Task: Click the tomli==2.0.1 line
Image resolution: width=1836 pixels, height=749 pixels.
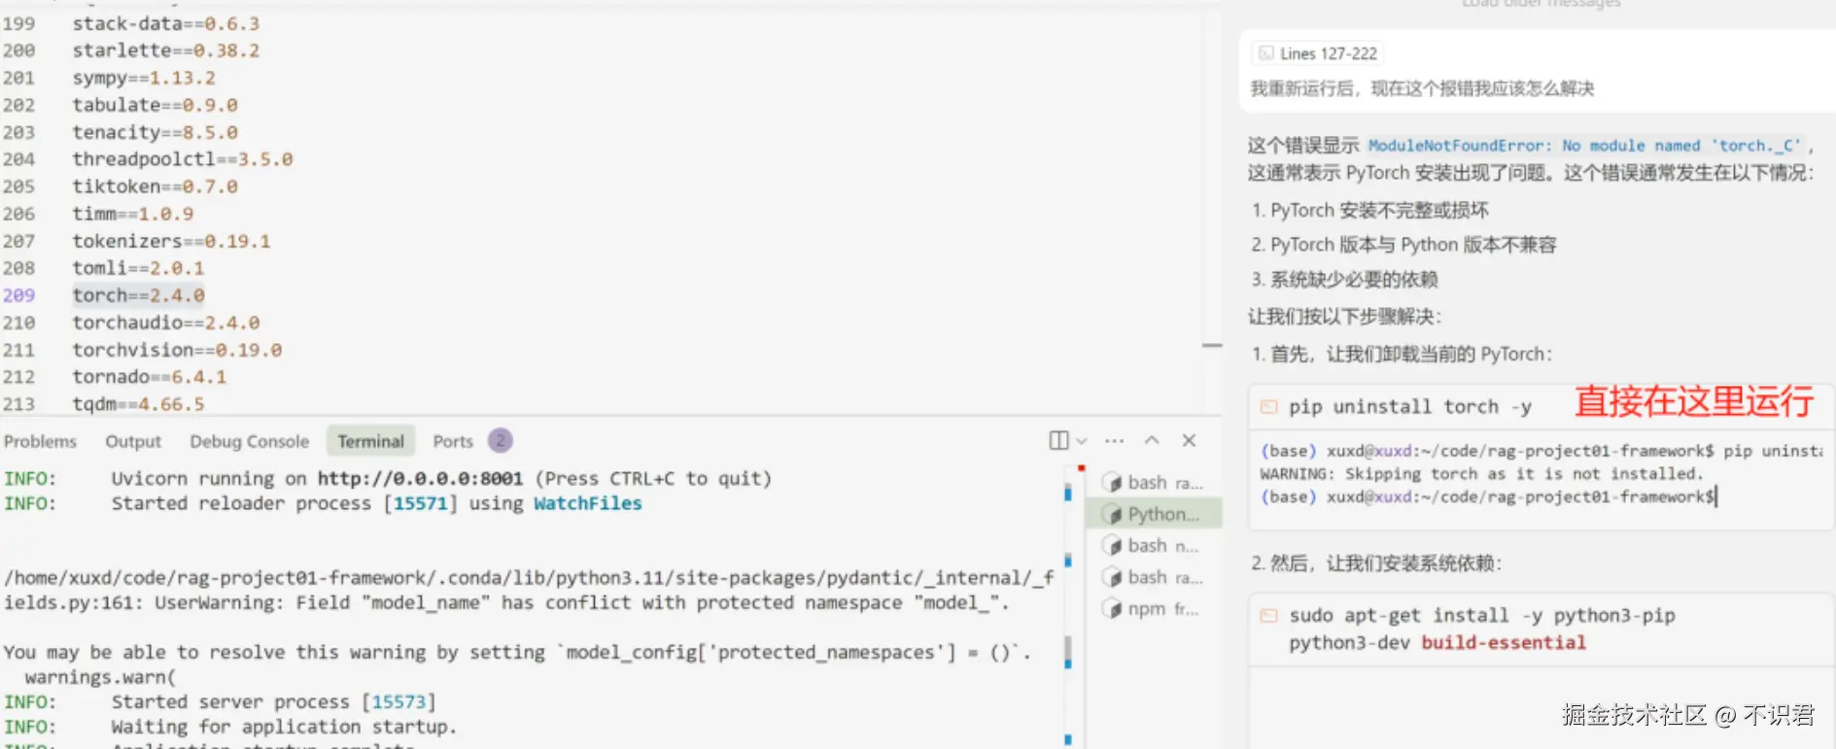Action: click(x=138, y=268)
